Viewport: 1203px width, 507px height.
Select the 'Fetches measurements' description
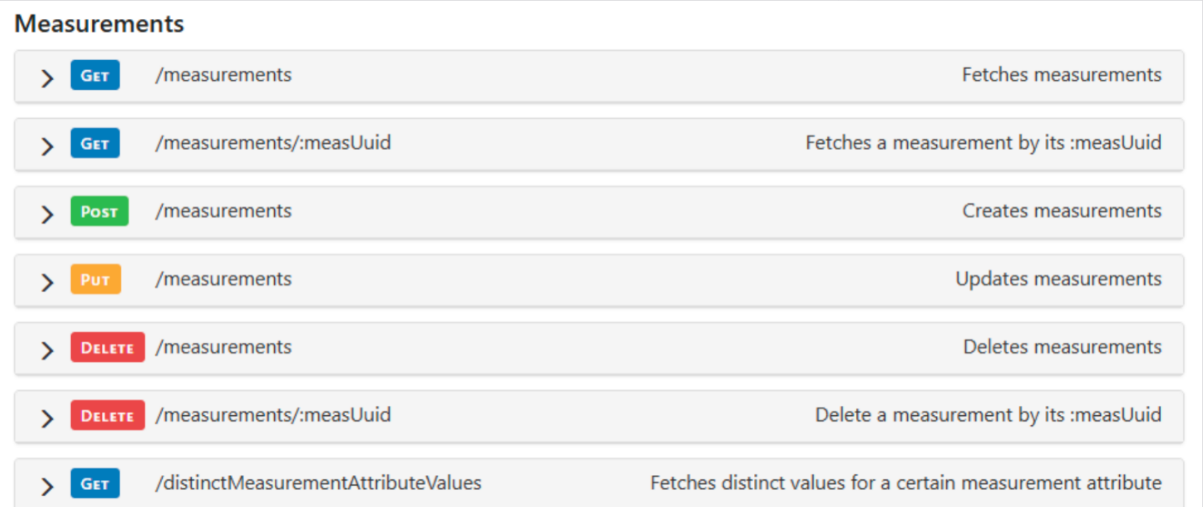point(1062,74)
